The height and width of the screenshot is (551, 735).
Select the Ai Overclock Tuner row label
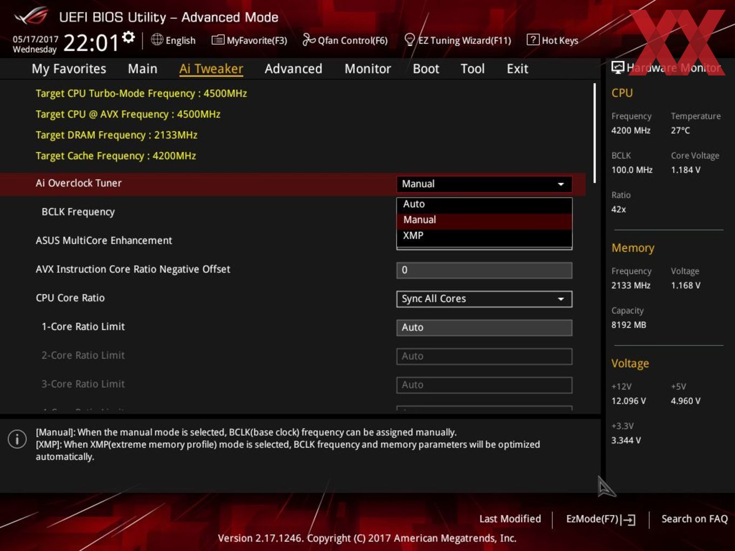tap(79, 183)
